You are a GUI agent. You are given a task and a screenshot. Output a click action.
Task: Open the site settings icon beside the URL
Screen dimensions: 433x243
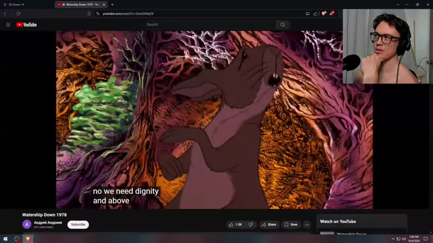click(98, 13)
